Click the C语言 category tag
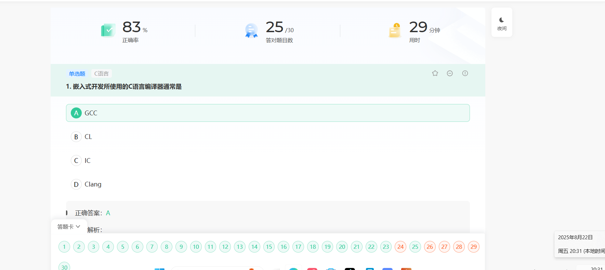The height and width of the screenshot is (270, 605). click(102, 74)
